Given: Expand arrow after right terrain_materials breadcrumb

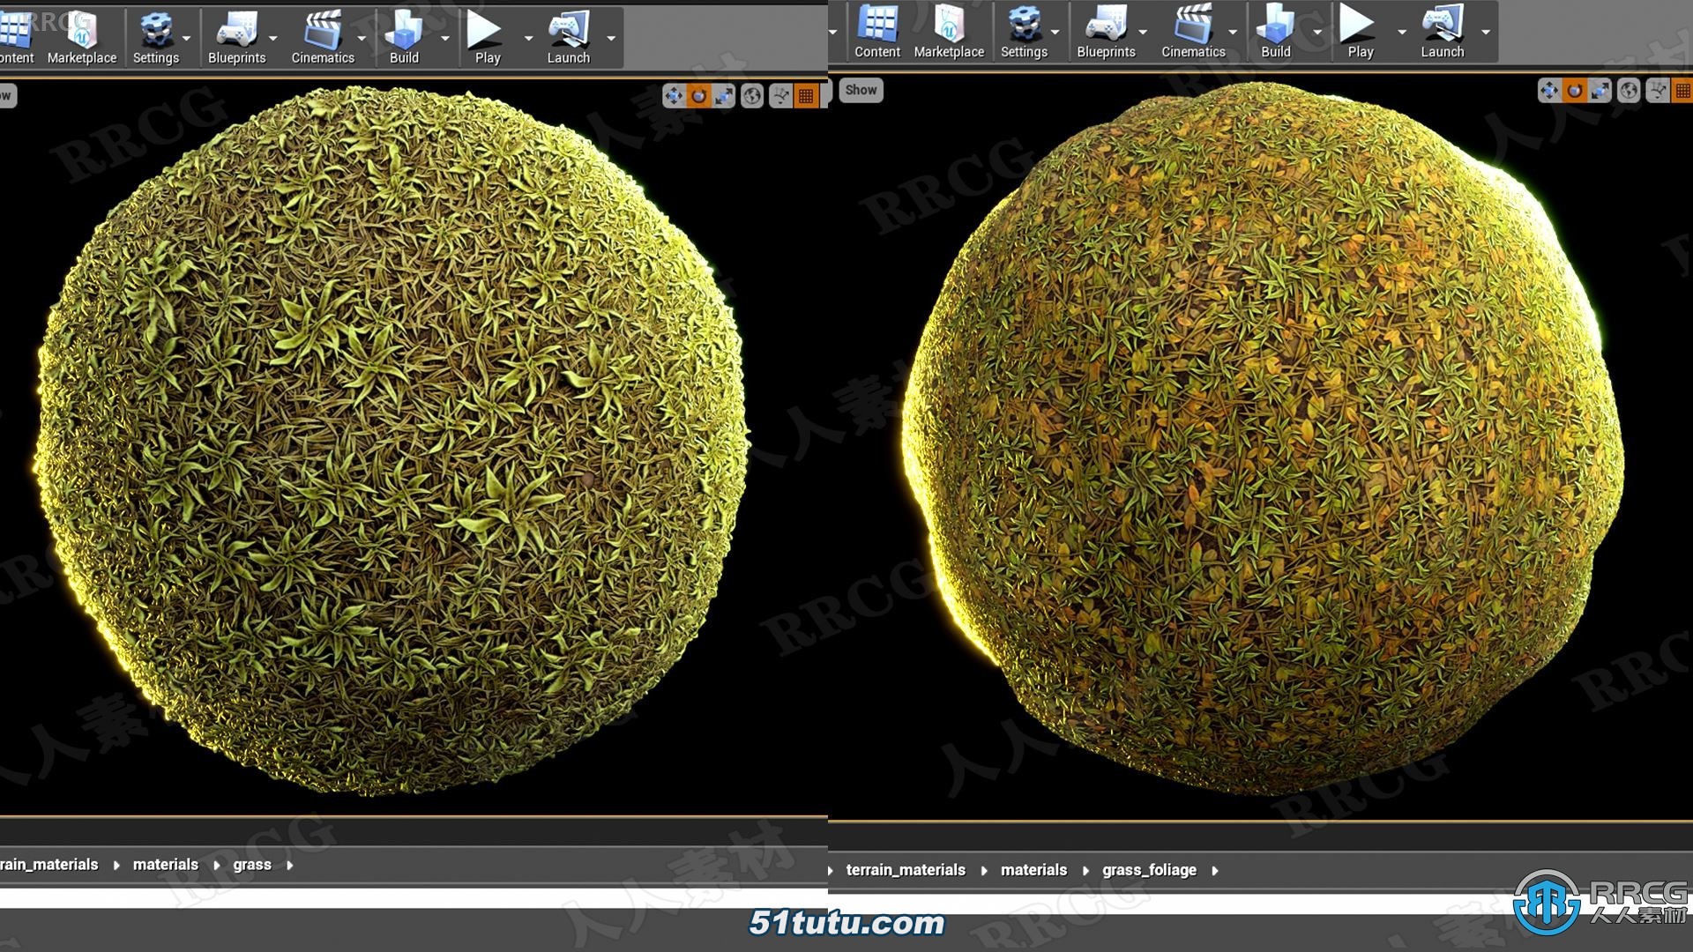Looking at the screenshot, I should point(984,871).
